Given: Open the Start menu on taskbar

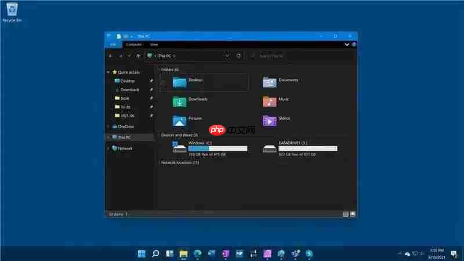Looking at the screenshot, I should 142,253.
